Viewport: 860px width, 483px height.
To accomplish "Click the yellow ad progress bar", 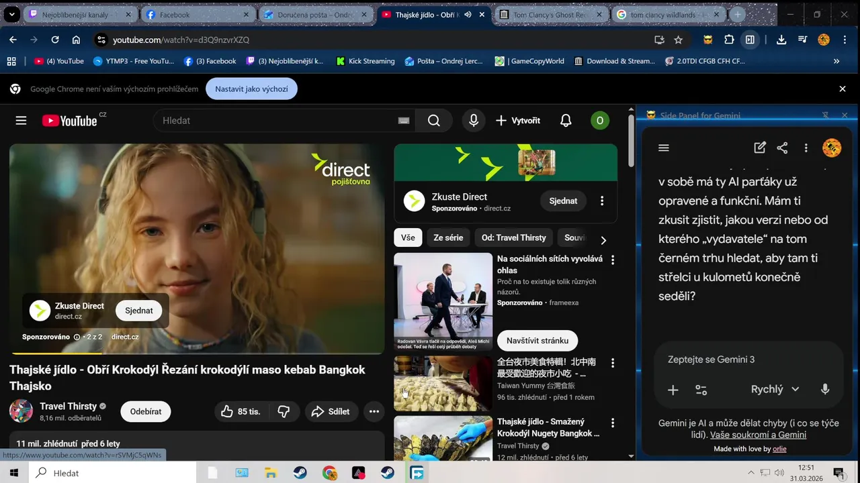I will click(56, 353).
